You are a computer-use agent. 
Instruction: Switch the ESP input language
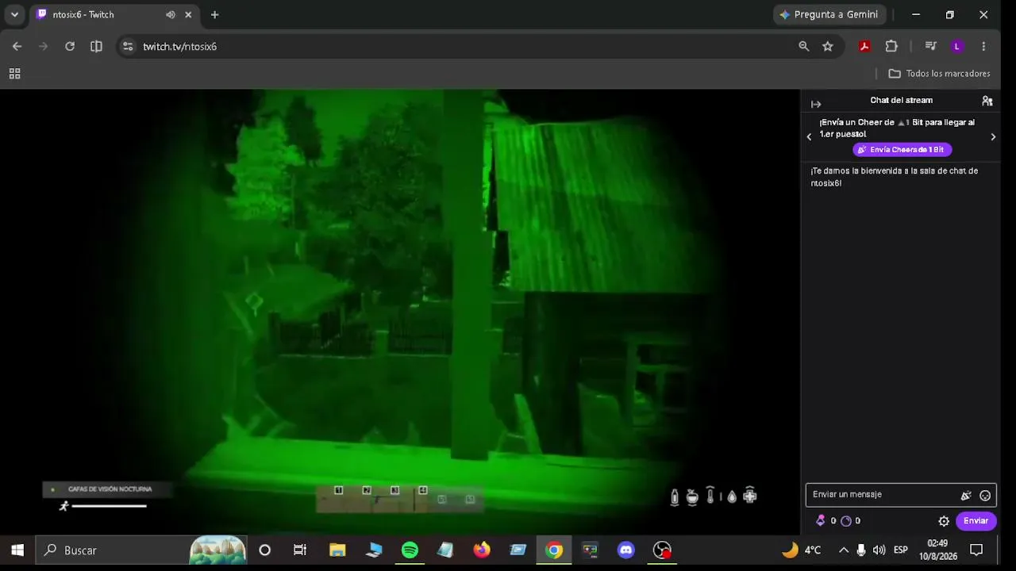[901, 550]
